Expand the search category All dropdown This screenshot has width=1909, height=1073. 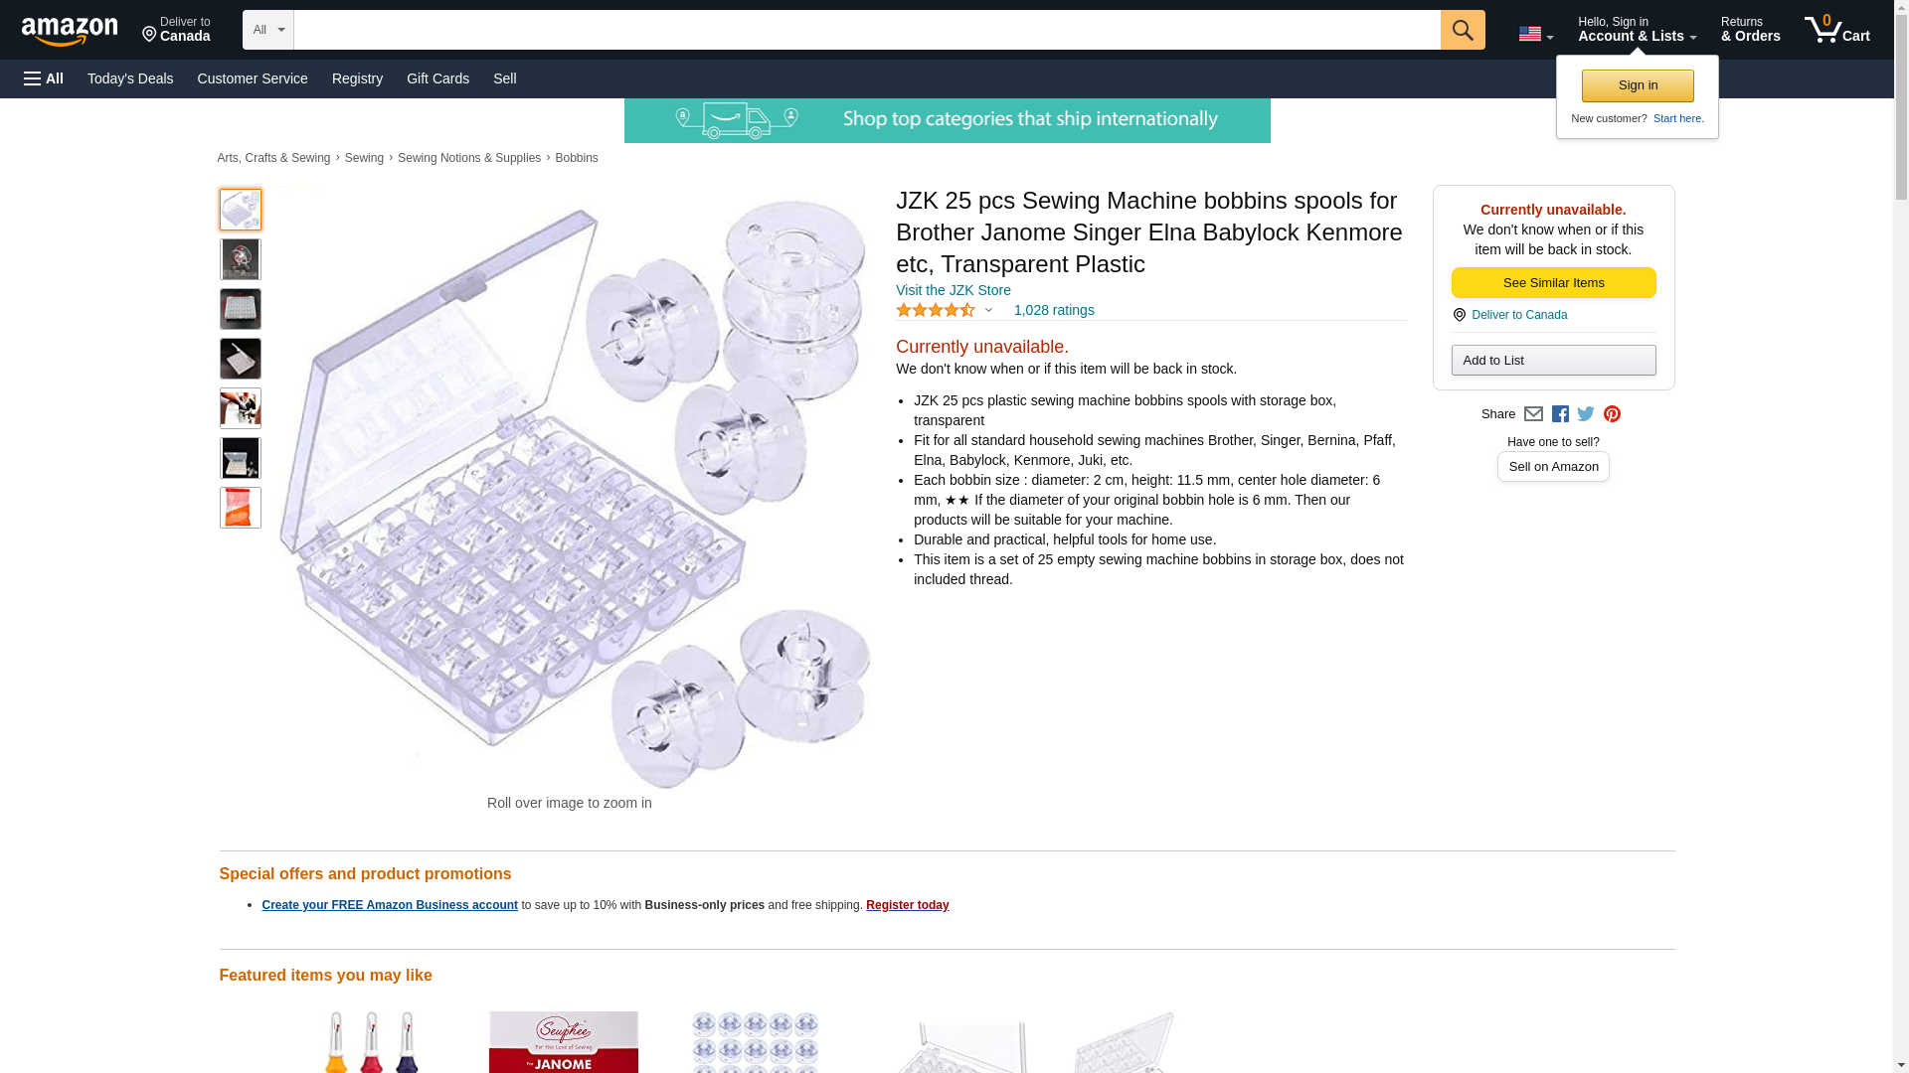268,30
